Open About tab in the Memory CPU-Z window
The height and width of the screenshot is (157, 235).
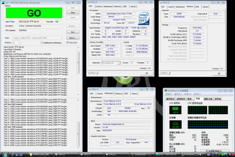205,7
